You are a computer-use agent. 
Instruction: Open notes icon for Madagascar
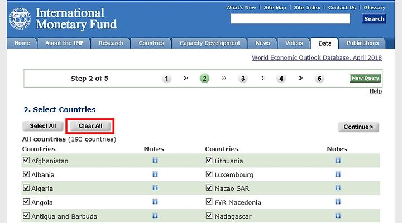tap(338, 216)
